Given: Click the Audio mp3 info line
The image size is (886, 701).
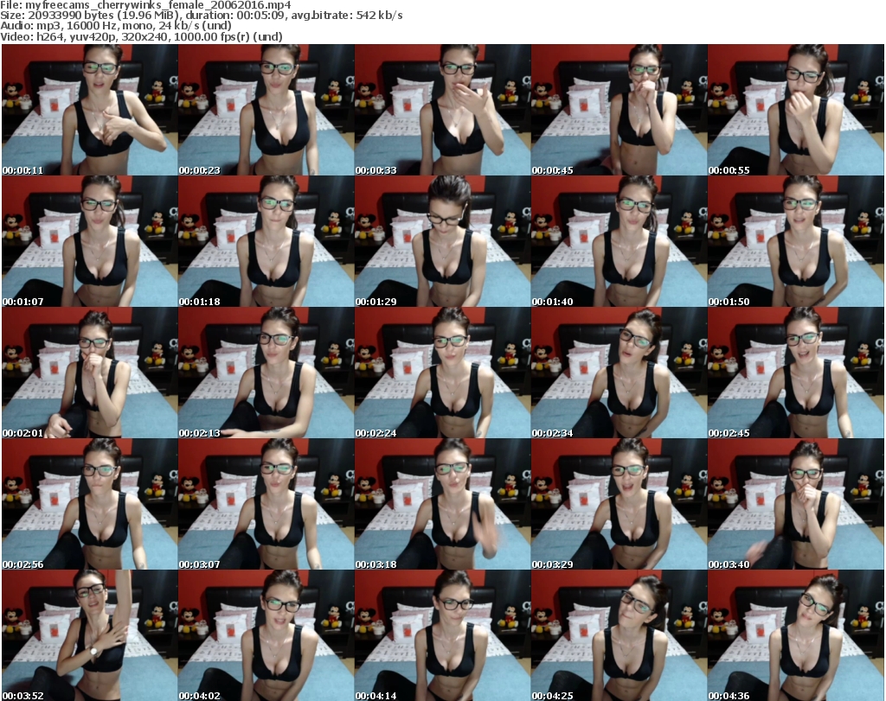Looking at the screenshot, I should 116,26.
